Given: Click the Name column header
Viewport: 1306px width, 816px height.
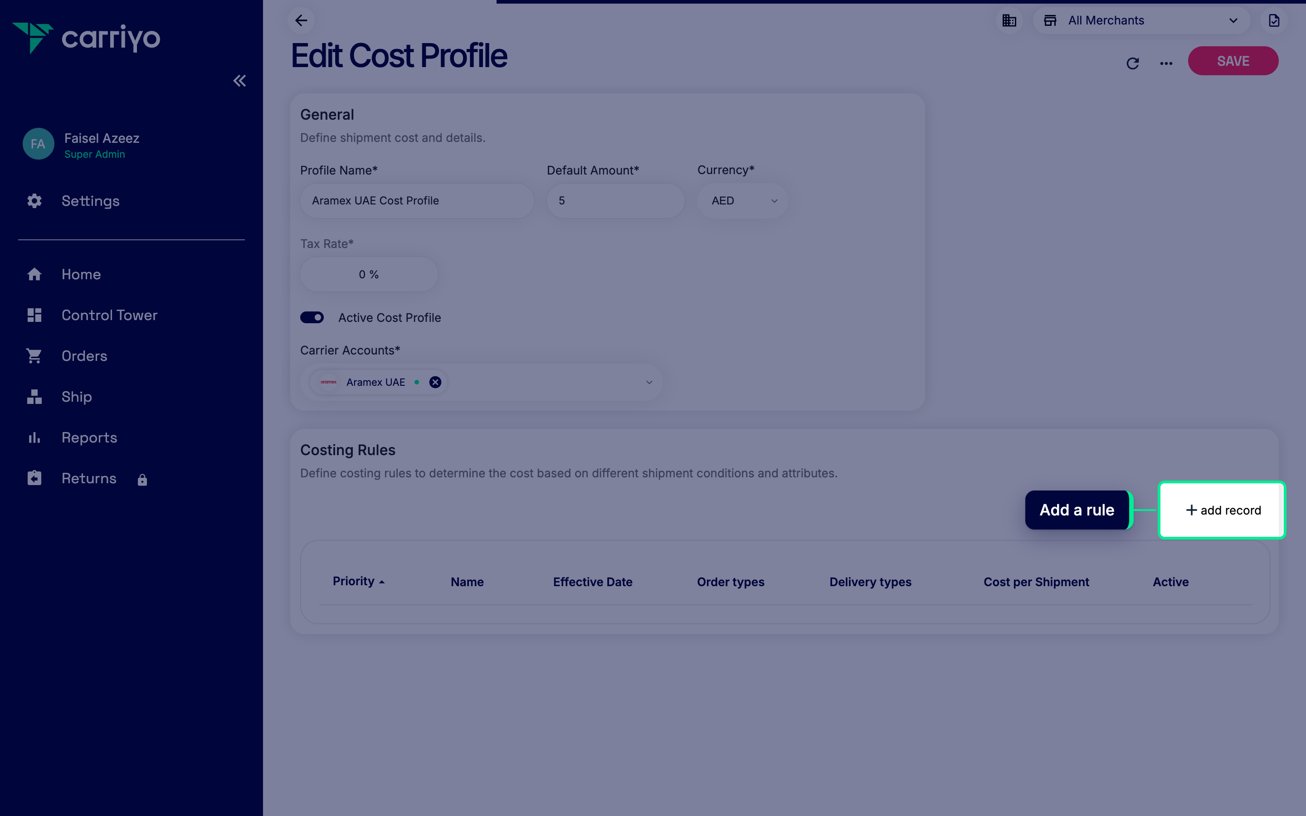Looking at the screenshot, I should pos(468,582).
